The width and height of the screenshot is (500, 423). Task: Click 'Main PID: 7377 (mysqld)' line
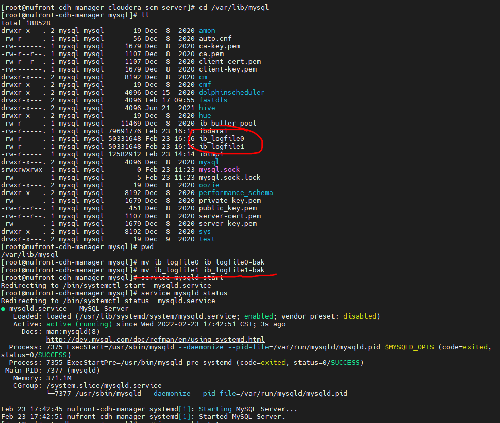53,371
